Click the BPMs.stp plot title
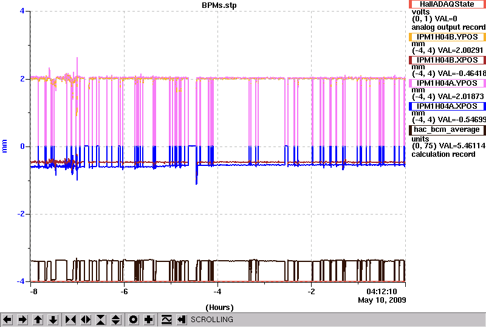The image size is (486, 327). pyautogui.click(x=219, y=5)
